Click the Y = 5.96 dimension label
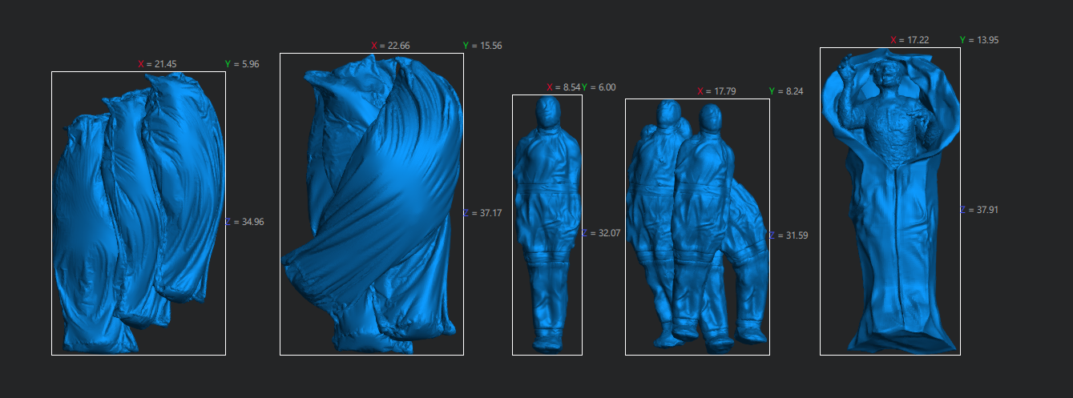The image size is (1073, 398). point(242,63)
